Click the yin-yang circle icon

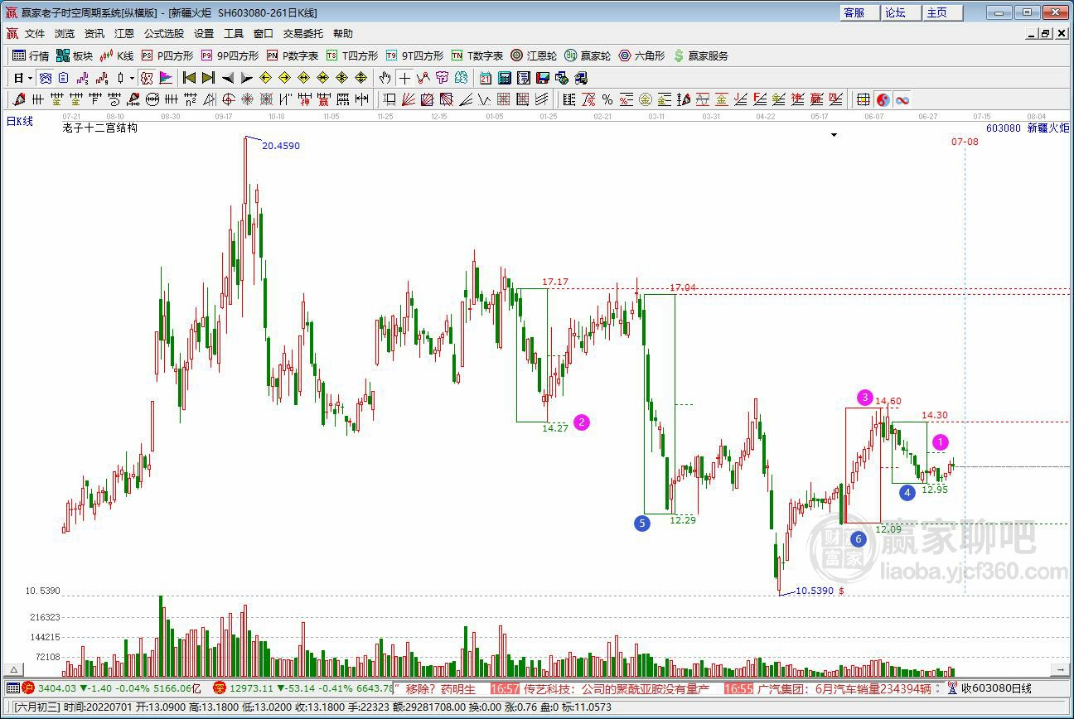click(883, 99)
